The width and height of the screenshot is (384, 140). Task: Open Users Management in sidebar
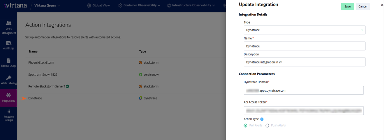[x=9, y=28]
